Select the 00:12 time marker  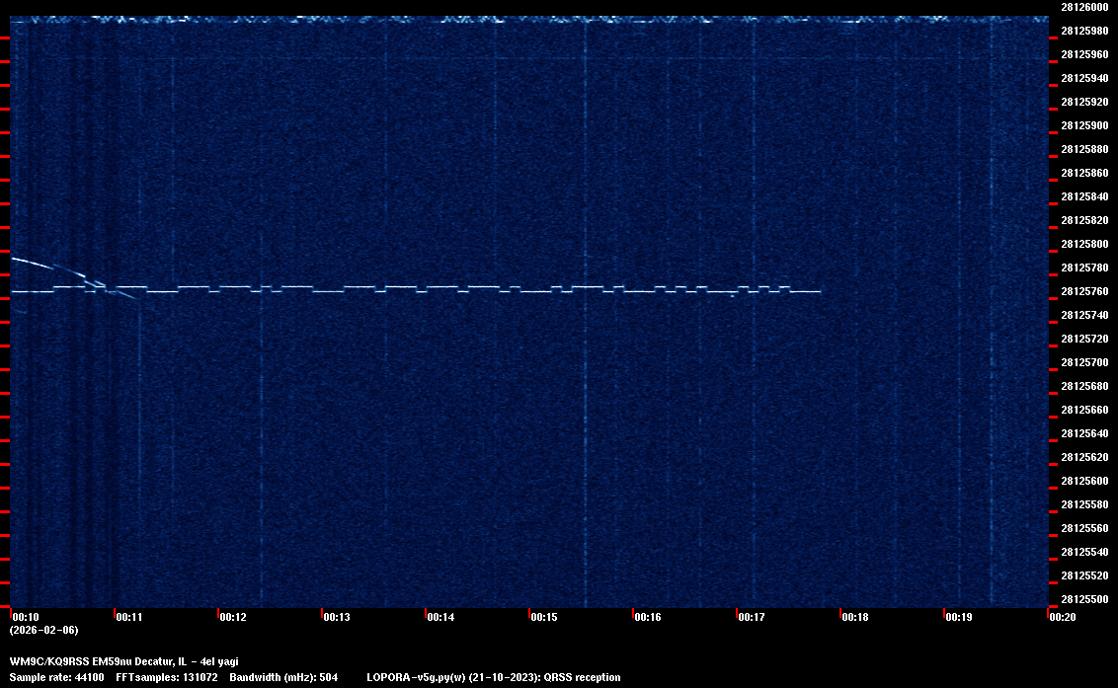233,617
